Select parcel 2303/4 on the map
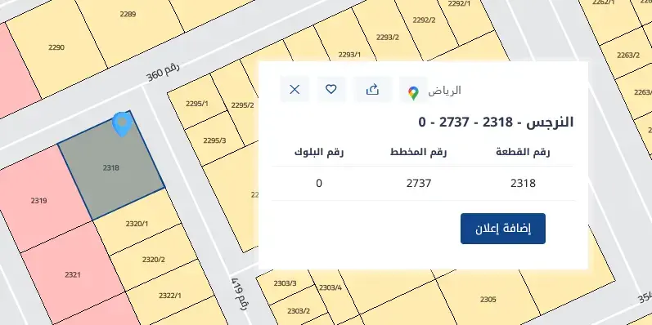This screenshot has width=652, height=325. (330, 287)
